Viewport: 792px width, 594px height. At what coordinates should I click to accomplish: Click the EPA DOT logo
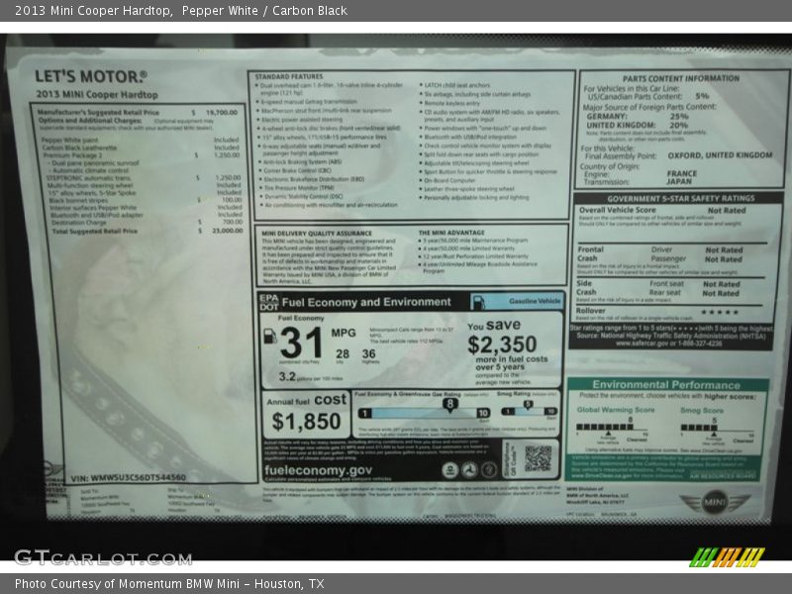pos(268,302)
